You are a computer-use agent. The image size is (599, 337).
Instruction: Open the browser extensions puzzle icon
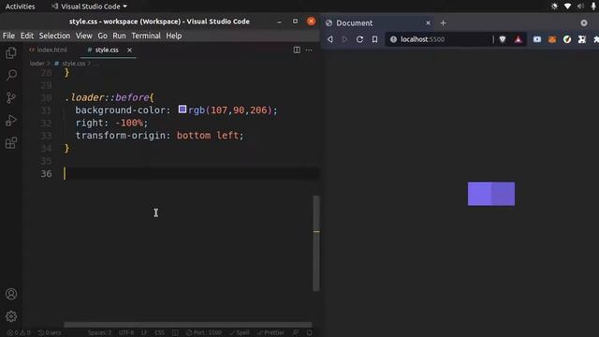point(595,39)
